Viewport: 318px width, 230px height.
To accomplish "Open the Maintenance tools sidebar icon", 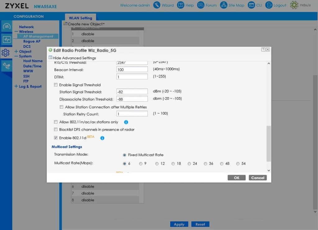I will [x=7, y=65].
